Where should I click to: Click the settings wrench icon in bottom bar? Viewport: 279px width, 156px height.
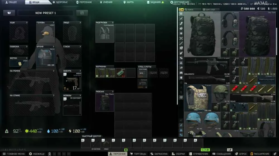[x=275, y=154]
